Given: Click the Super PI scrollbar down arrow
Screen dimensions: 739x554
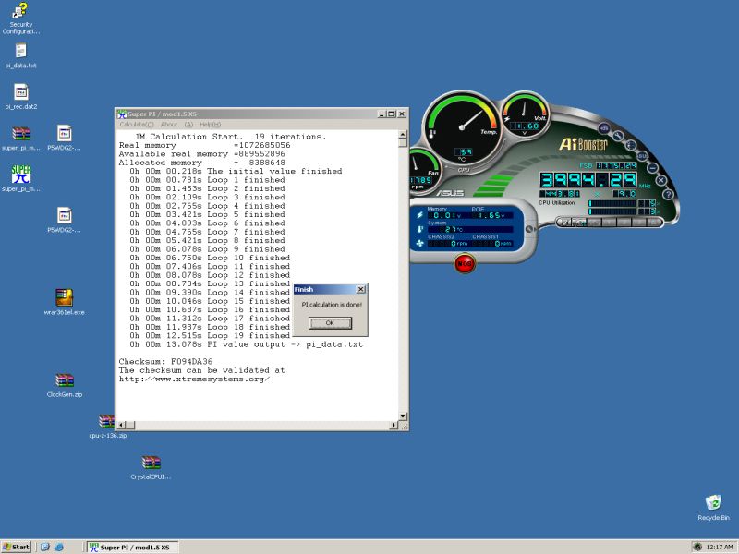Looking at the screenshot, I should [403, 416].
